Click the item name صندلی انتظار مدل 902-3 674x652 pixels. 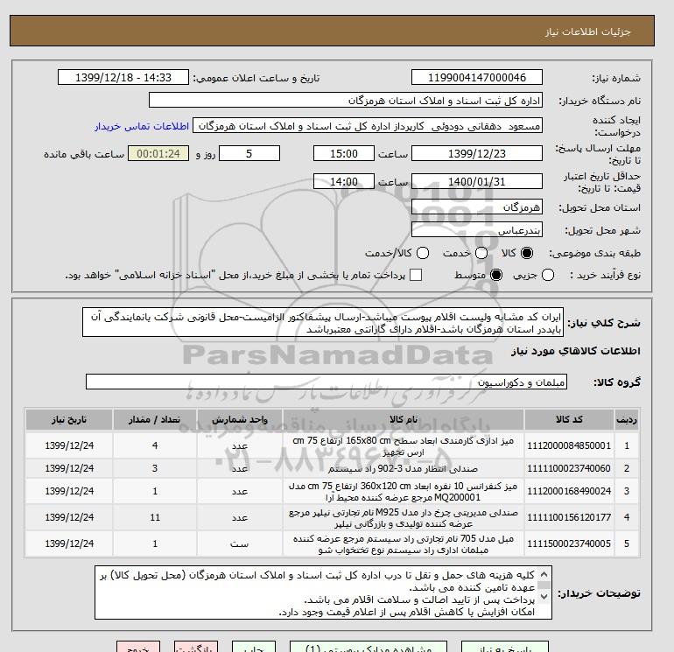404,468
